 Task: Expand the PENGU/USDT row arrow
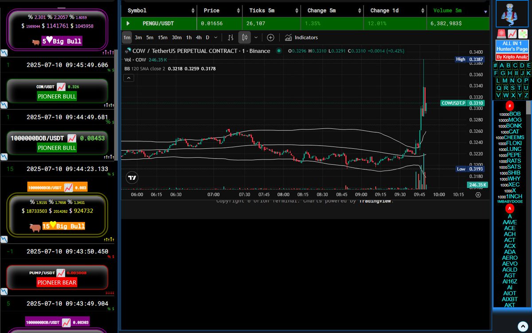[128, 23]
